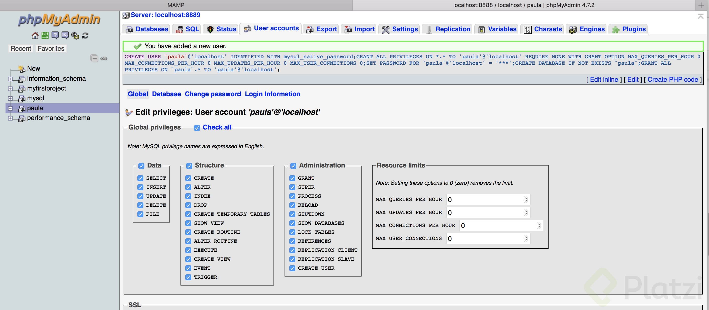Uncheck the SHUTDOWN administration privilege

[x=292, y=214]
